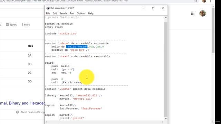Click the 'ExitProcess' import string
Viewport: 221px width, 124px height.
92,108
